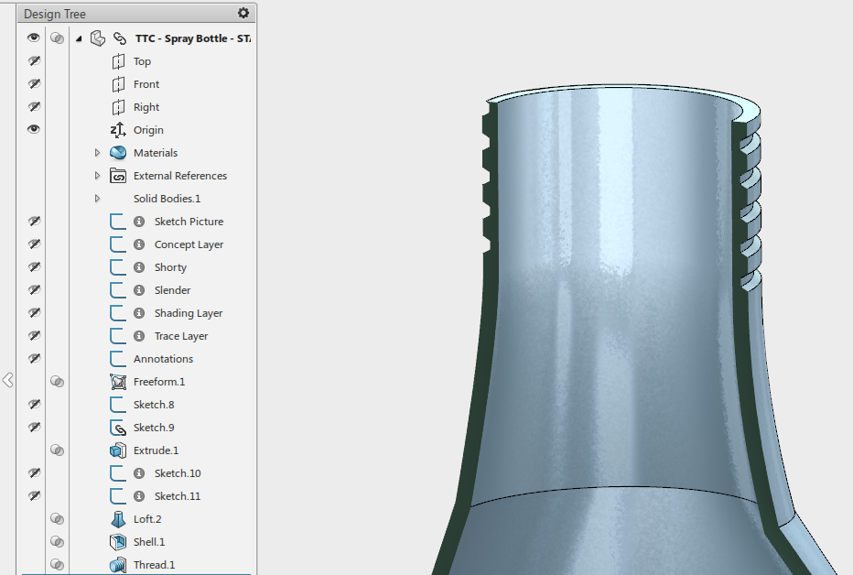Click the Freeform.1 feature icon

click(117, 382)
